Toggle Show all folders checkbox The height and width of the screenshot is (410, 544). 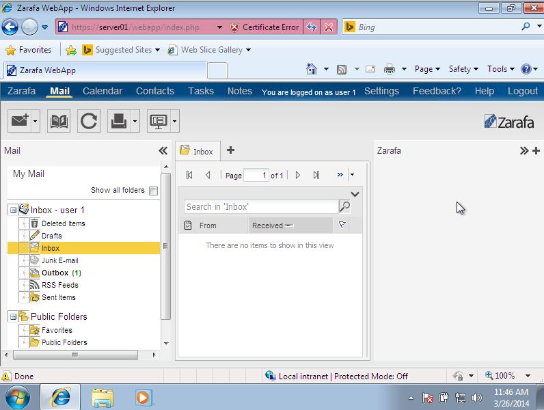[153, 191]
